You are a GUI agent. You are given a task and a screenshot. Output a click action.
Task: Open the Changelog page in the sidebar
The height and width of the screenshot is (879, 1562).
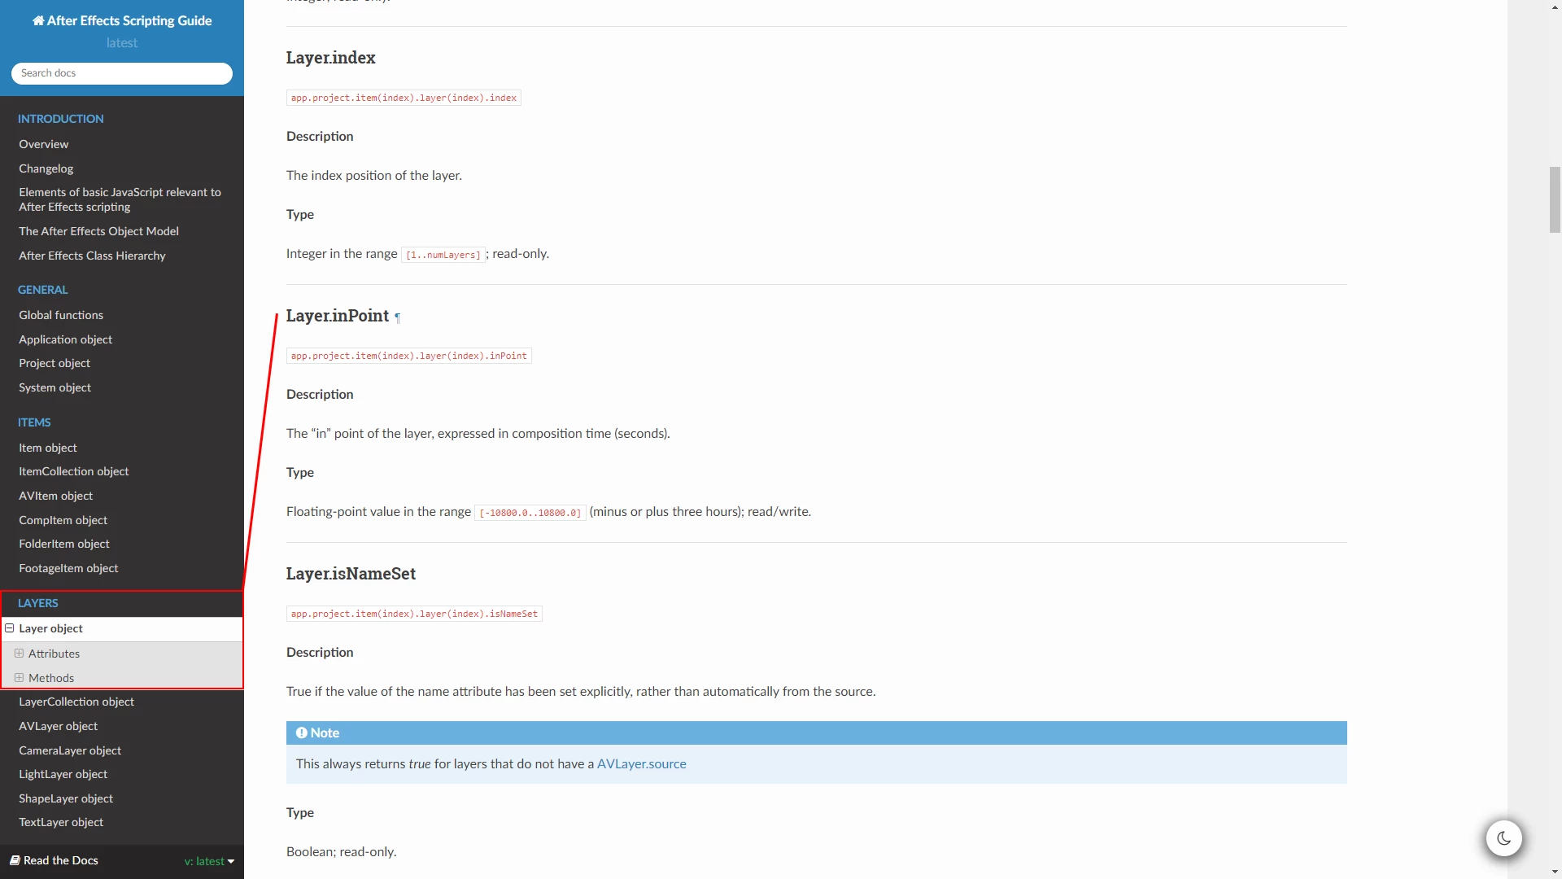coord(46,168)
